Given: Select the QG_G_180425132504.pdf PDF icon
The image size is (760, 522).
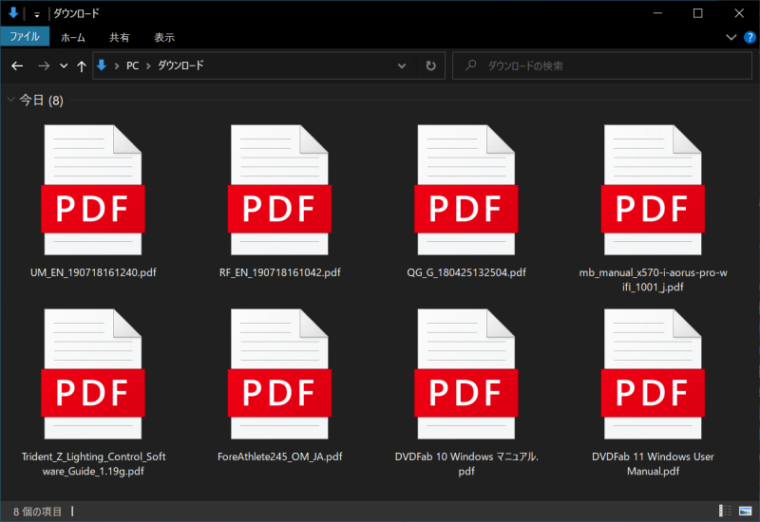Looking at the screenshot, I should [x=466, y=190].
